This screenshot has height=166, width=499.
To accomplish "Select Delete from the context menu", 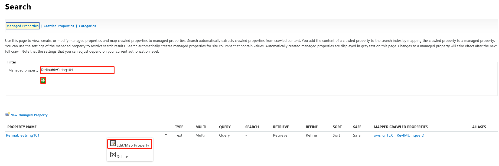I will click(122, 157).
